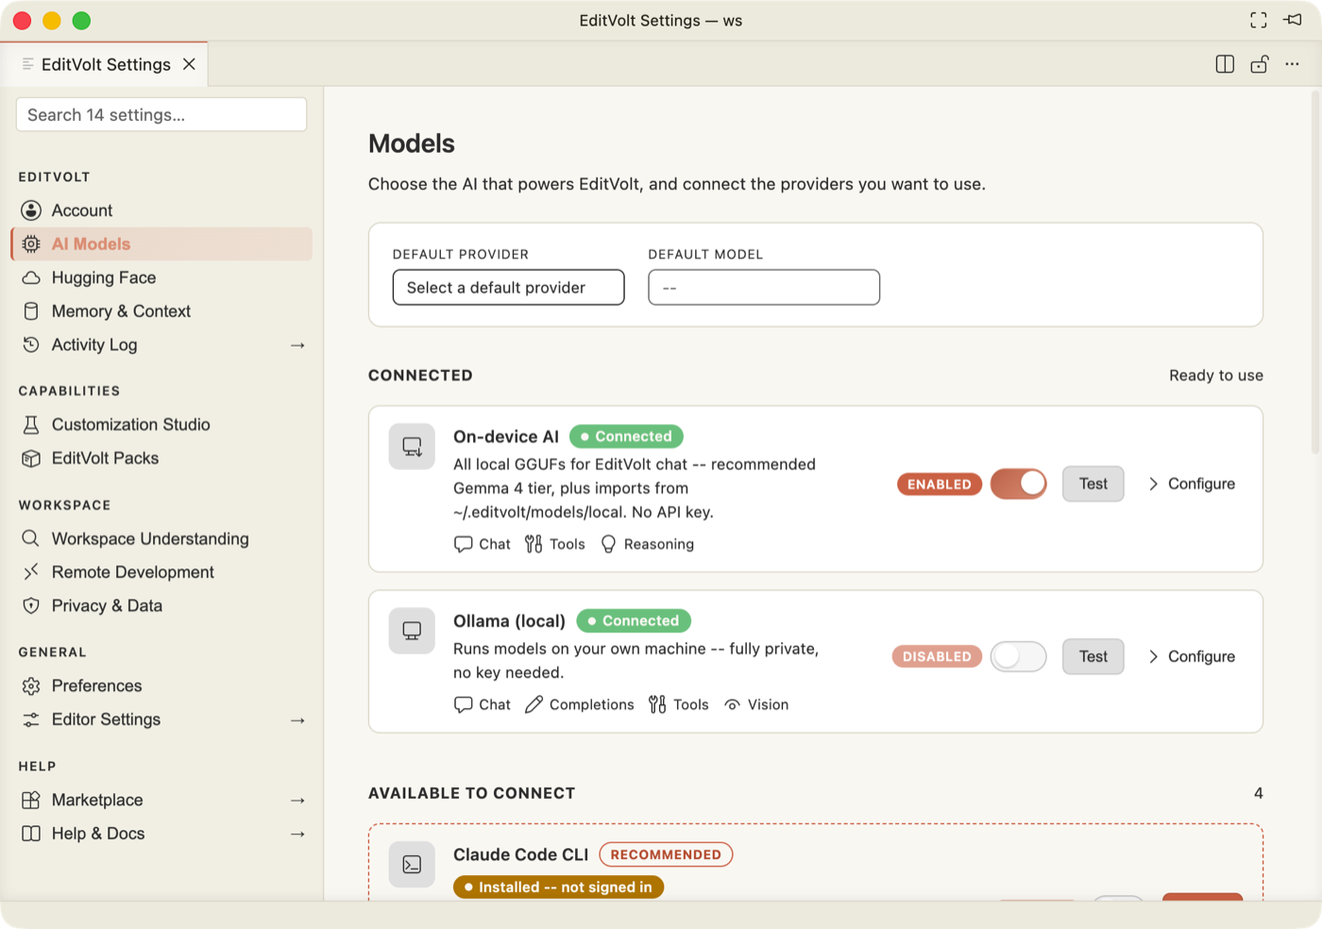Click the split editor icon
This screenshot has width=1322, height=929.
[1225, 64]
